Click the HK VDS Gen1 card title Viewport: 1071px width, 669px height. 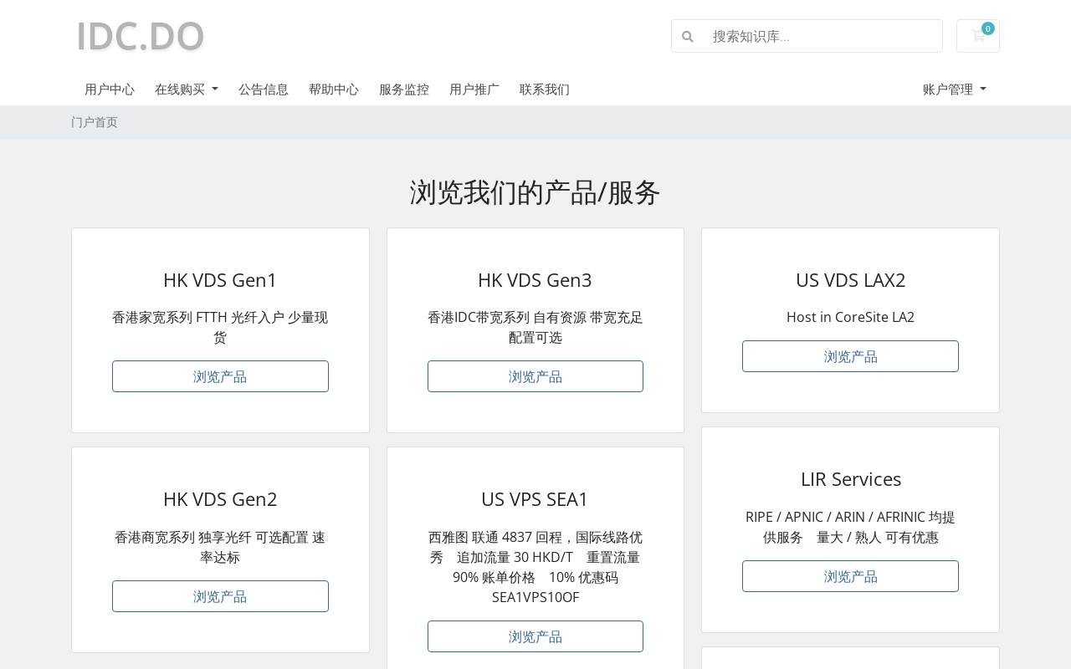[x=220, y=280]
